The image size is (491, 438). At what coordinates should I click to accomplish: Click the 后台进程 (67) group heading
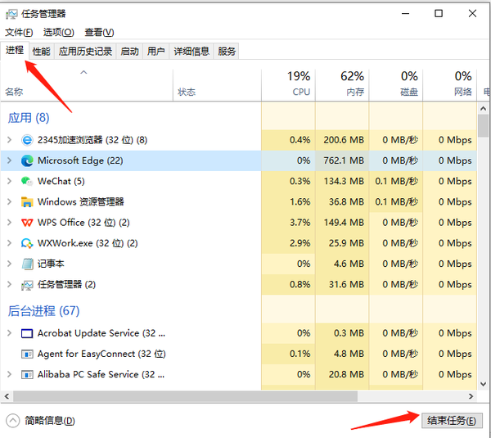43,311
